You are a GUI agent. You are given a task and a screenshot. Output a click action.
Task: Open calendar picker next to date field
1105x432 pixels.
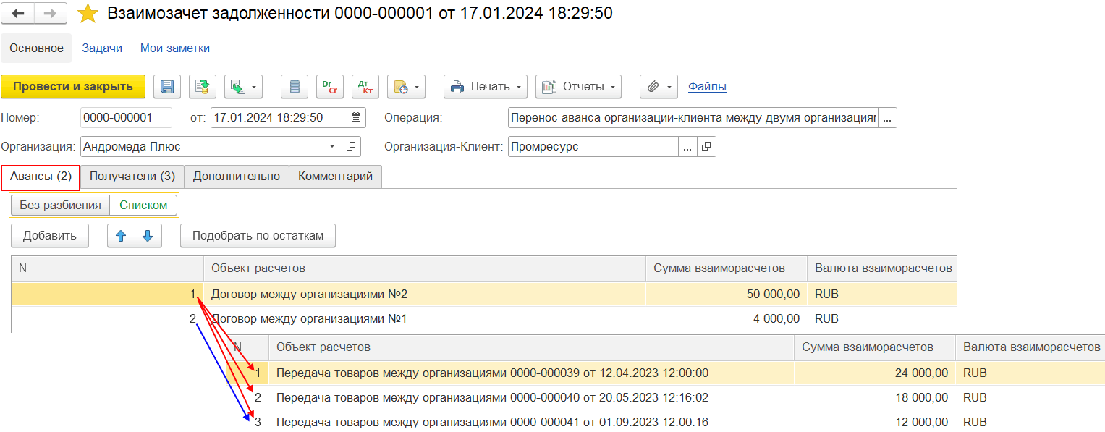coord(356,117)
